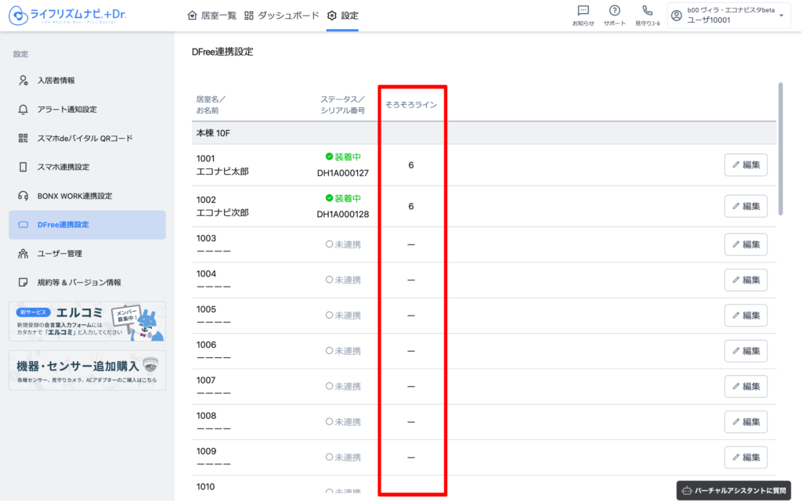Open BONX WORK連携設定 in the sidebar
Viewport: 802px width, 502px height.
[87, 196]
